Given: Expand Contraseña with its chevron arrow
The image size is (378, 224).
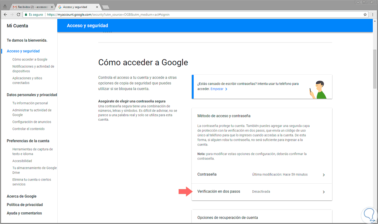Looking at the screenshot, I should click(324, 175).
